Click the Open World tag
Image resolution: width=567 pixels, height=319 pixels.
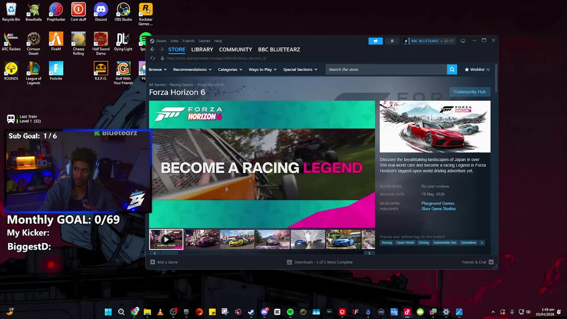(x=405, y=243)
